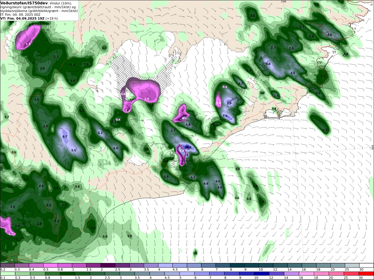Click the 1.6 precipitation value on the map
Screen dimensions: 374x280
tap(166, 160)
